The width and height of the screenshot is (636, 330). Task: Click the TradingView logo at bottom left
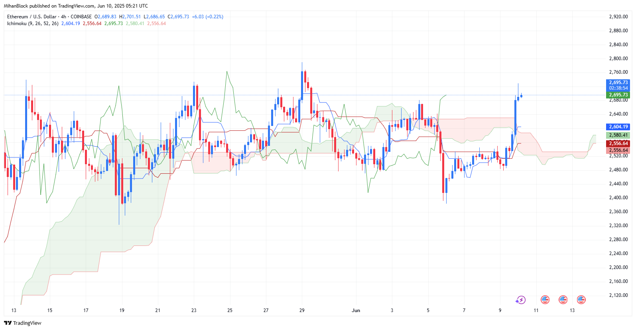point(23,323)
